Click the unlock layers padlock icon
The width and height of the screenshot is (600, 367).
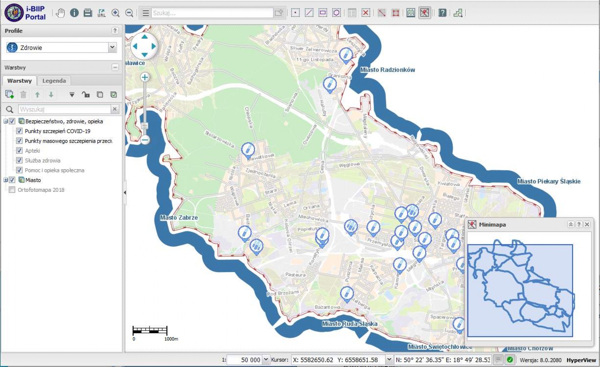tap(86, 94)
